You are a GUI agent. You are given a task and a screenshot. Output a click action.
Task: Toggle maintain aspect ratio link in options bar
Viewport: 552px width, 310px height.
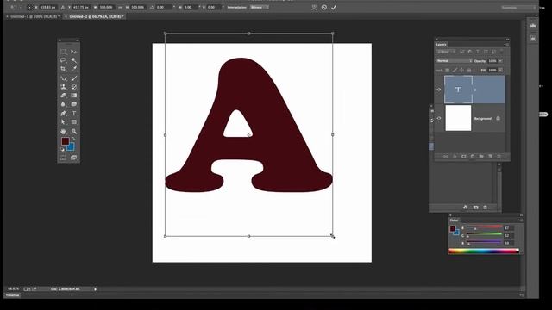pos(121,8)
